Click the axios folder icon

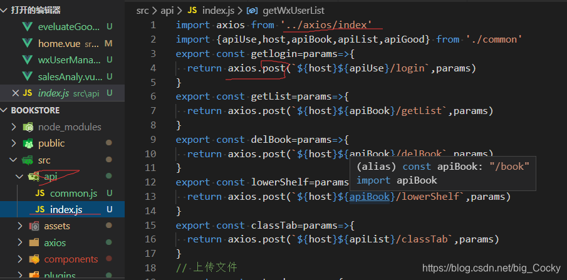(34, 242)
